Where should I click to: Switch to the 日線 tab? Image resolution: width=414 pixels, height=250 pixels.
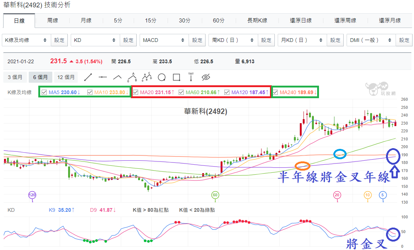tap(19, 21)
